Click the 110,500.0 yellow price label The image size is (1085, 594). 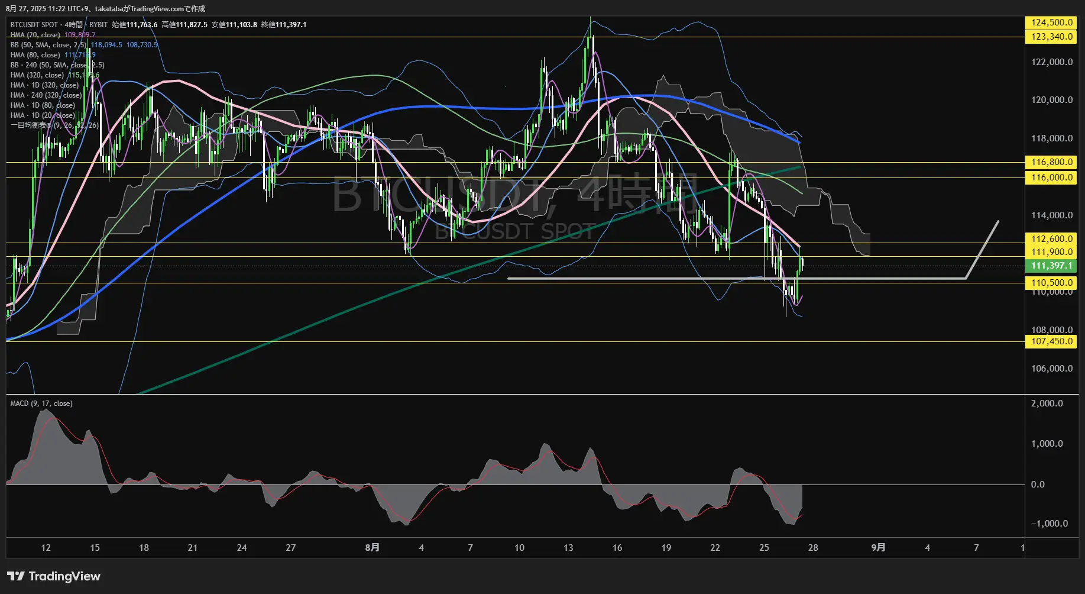click(1051, 283)
